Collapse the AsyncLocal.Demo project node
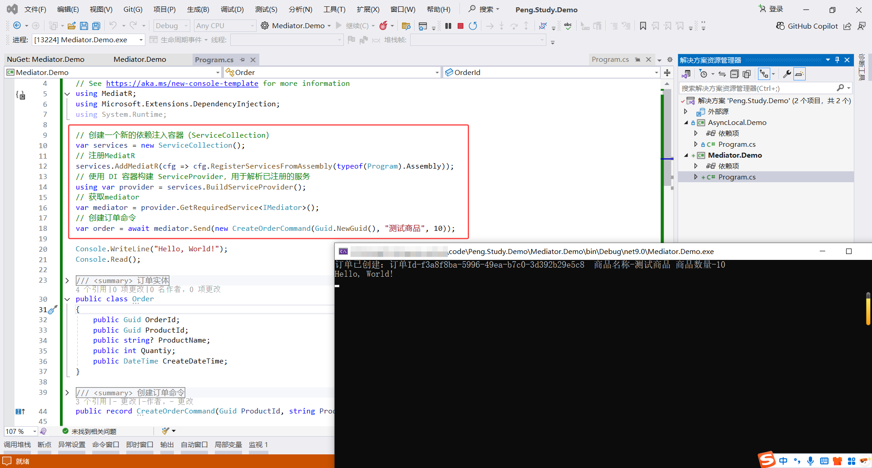Screen dimensions: 872x468 686,122
